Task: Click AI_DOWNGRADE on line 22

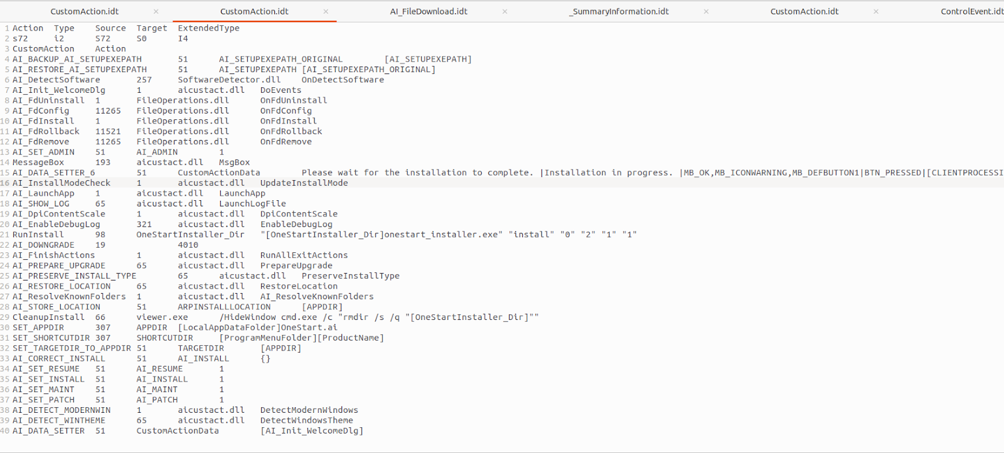Action: click(x=43, y=245)
